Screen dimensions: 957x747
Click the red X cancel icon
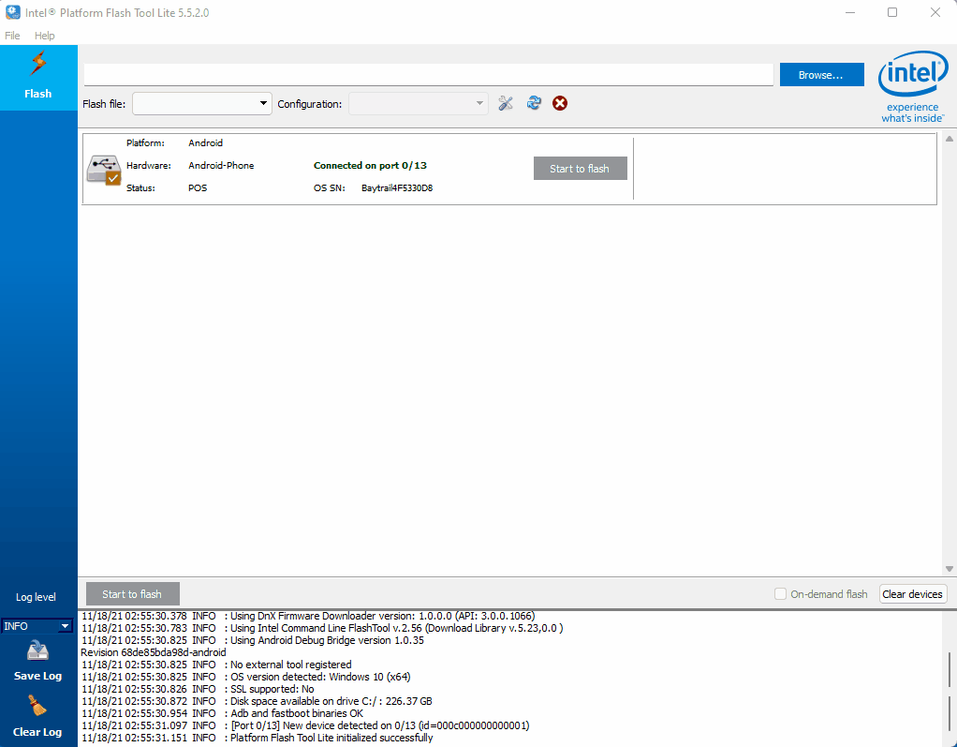pyautogui.click(x=560, y=103)
